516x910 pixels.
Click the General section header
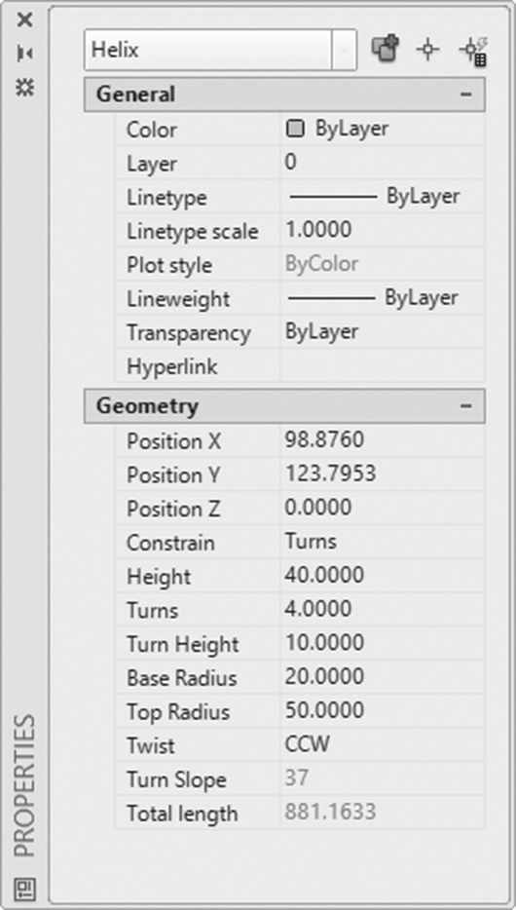click(x=284, y=94)
